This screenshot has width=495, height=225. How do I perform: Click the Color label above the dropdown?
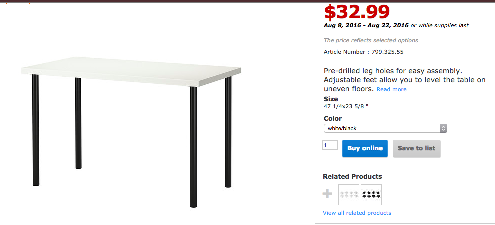point(333,118)
